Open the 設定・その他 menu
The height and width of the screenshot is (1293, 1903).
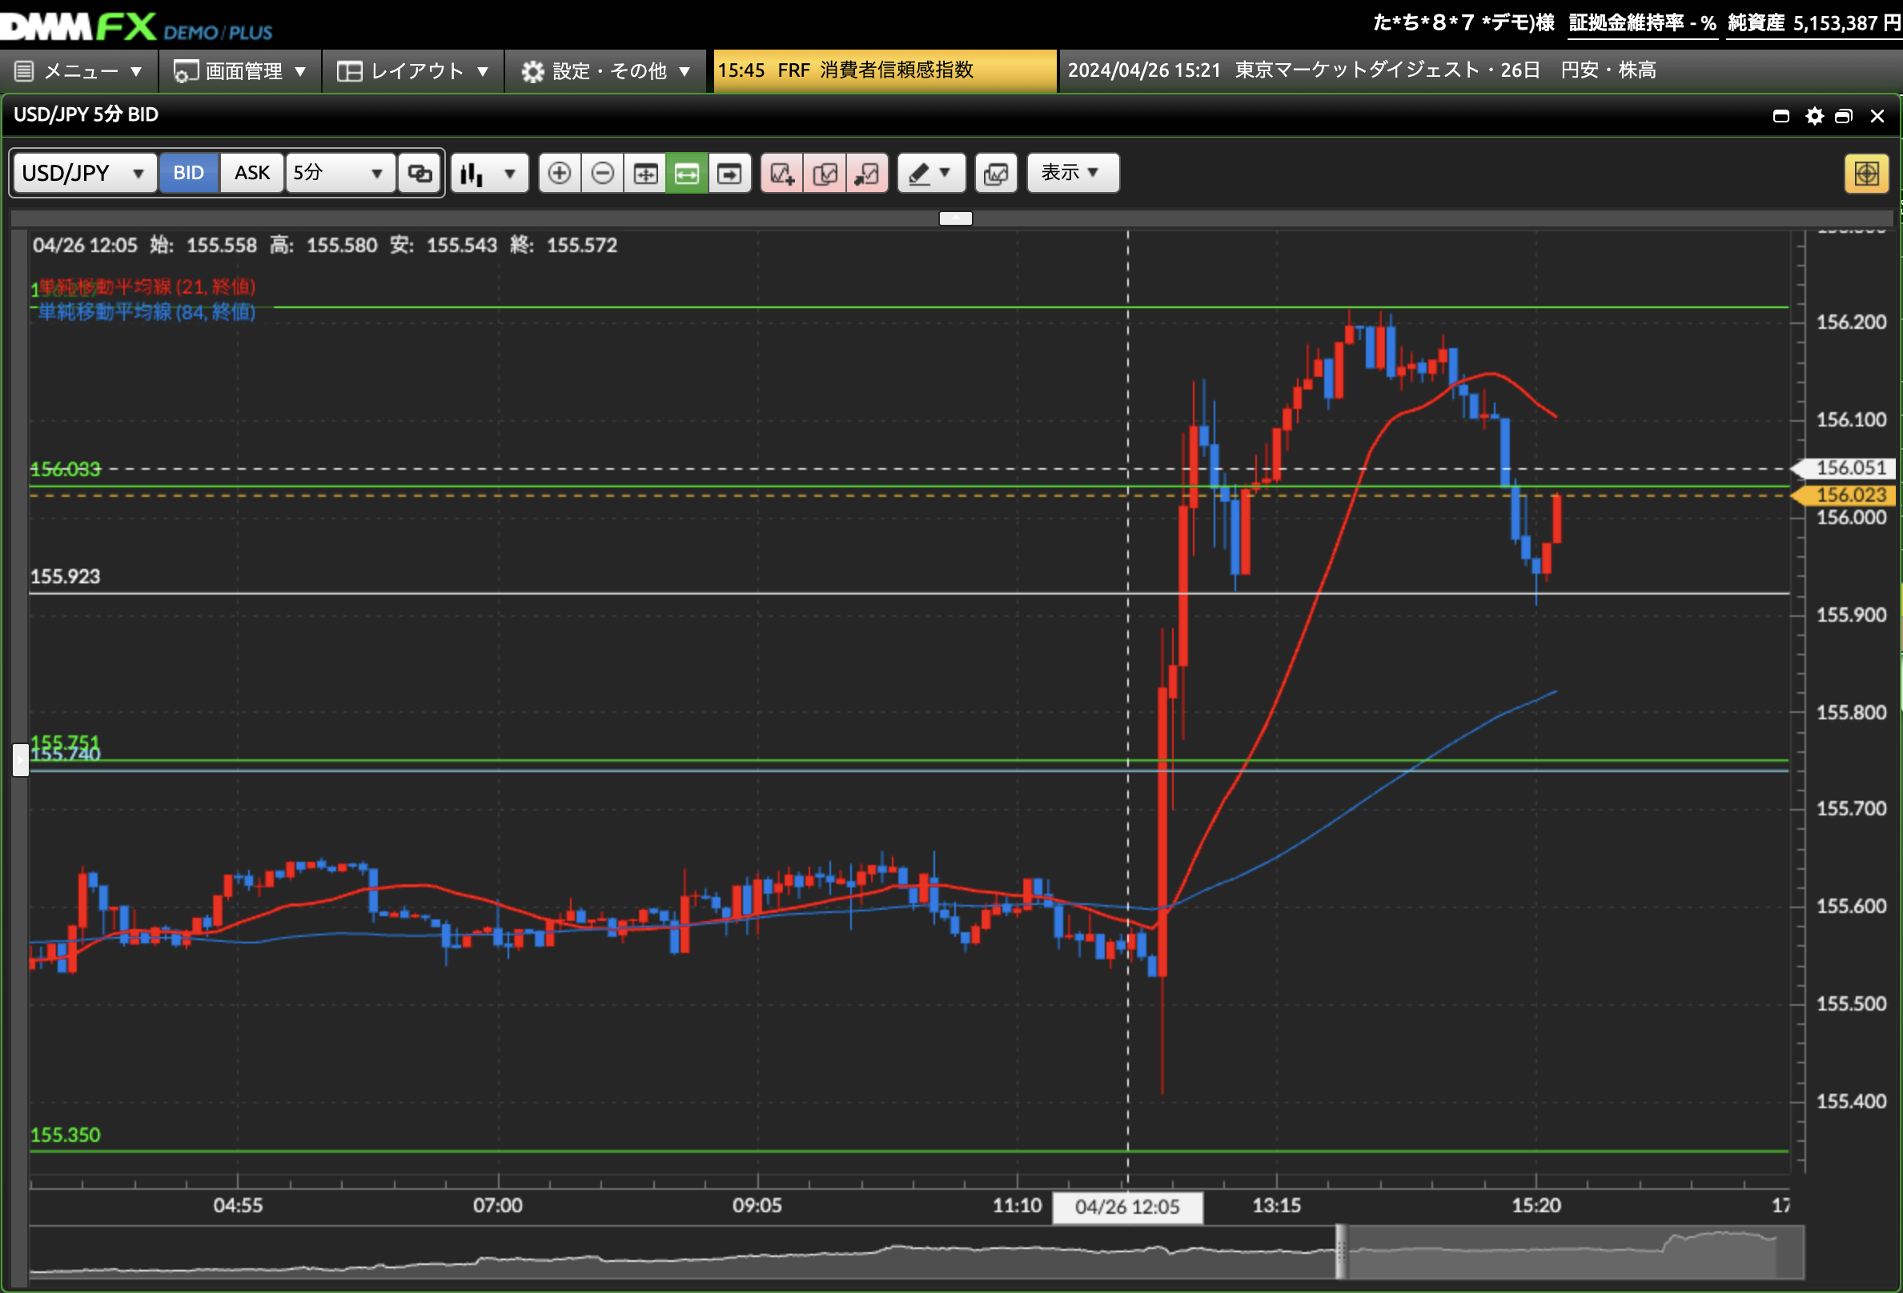pos(607,71)
